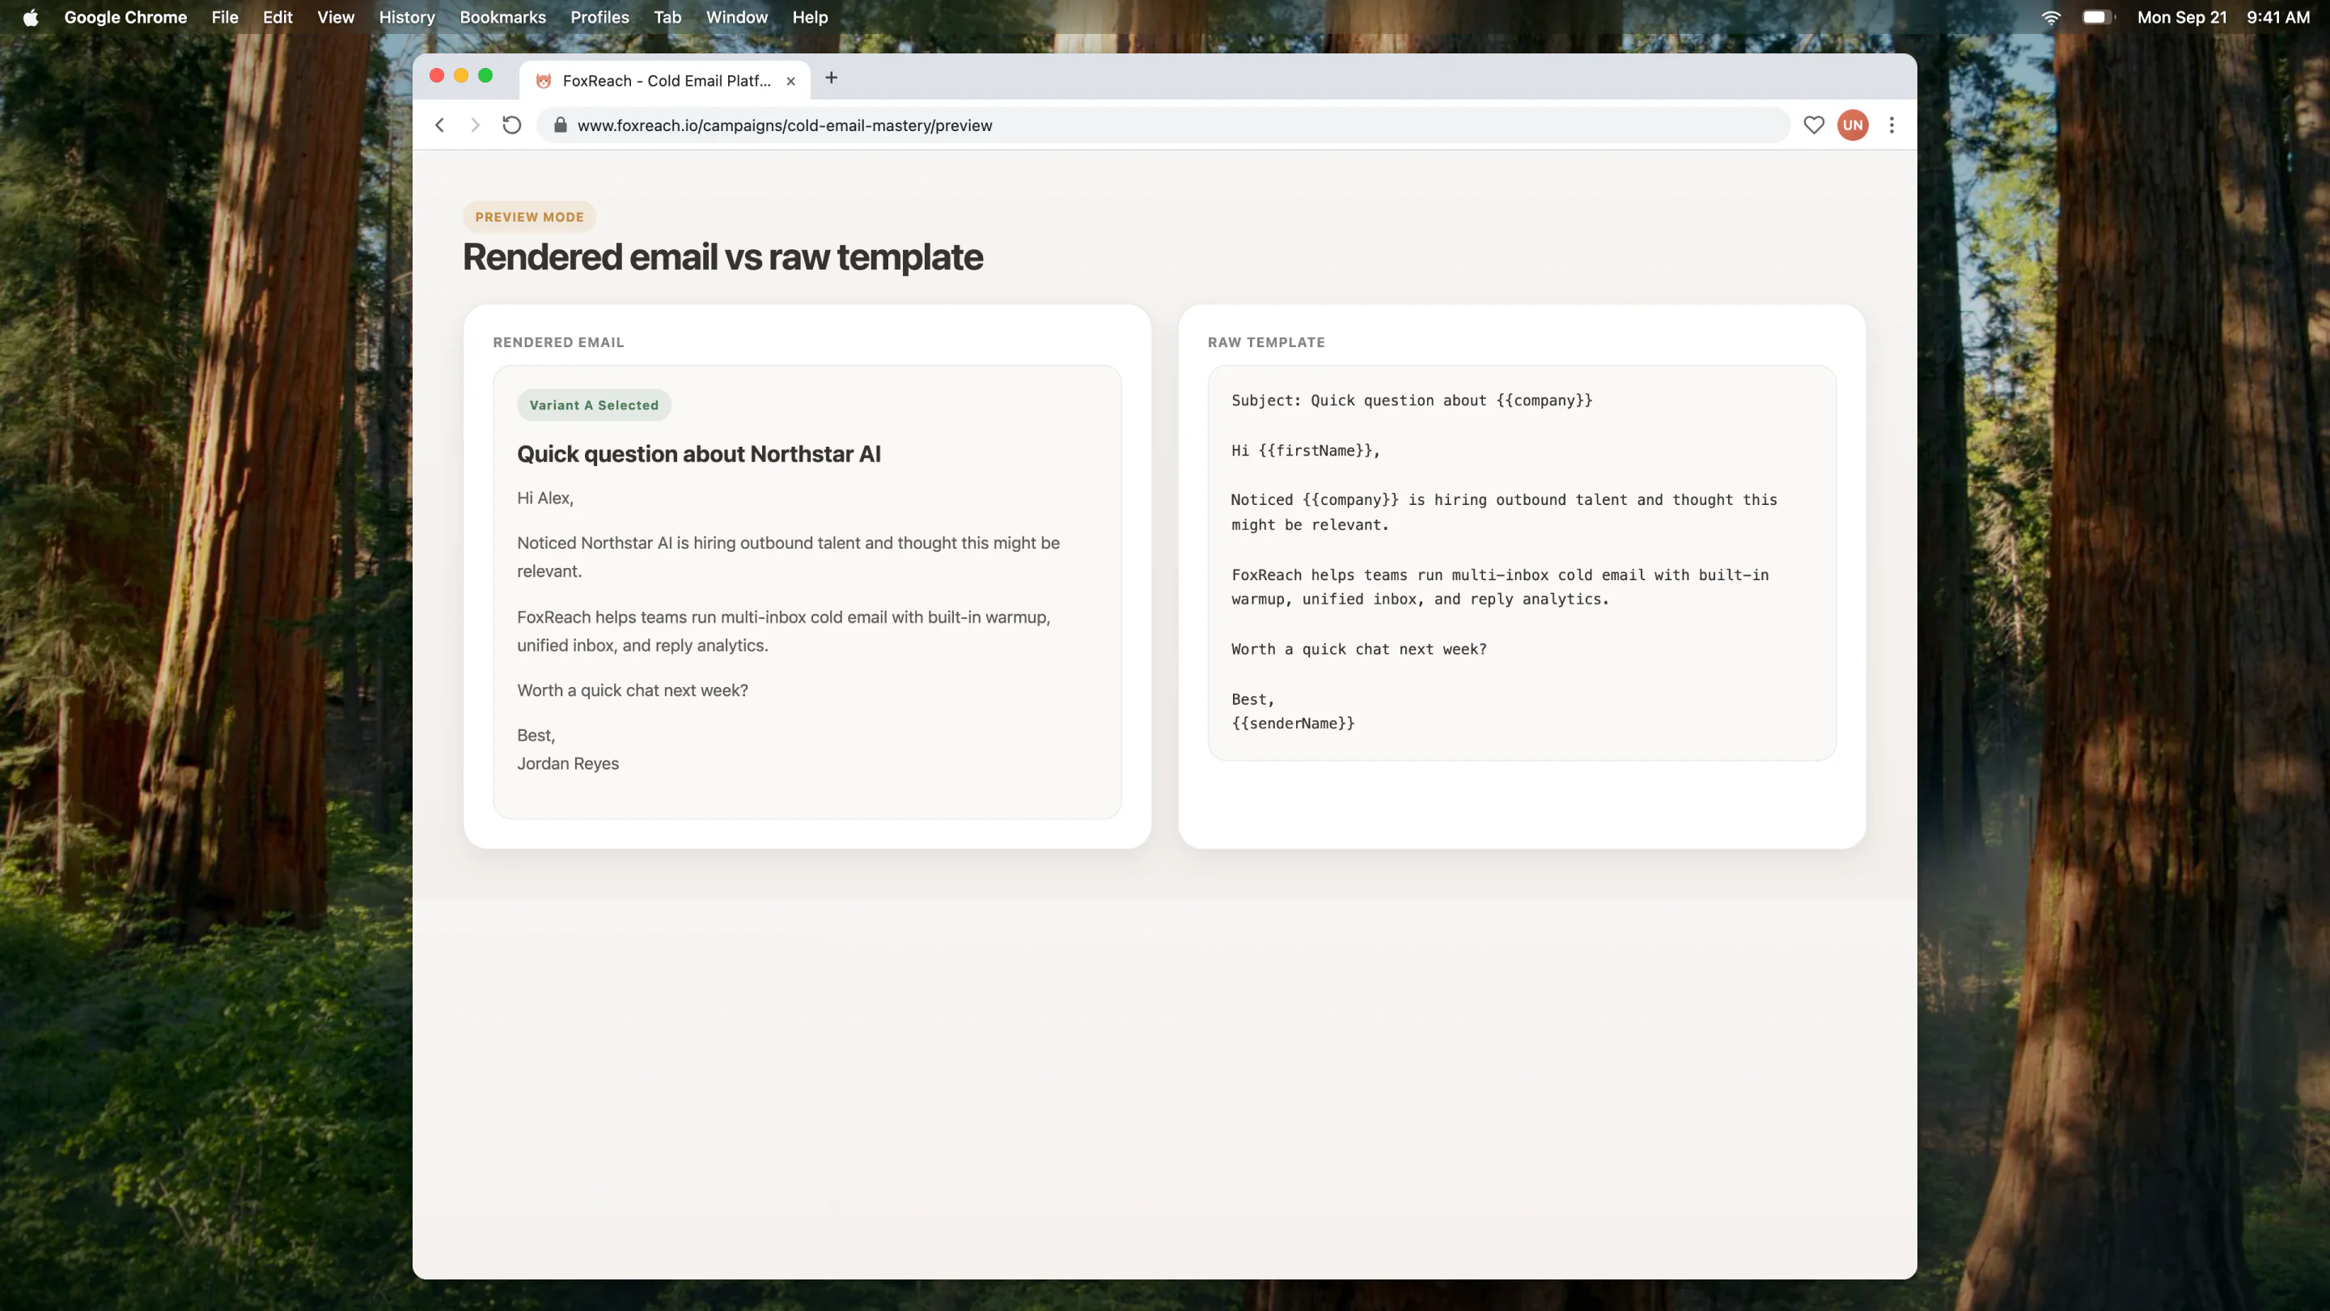Viewport: 2330px width, 1311px height.
Task: Click raw FoxReach helps teams run line
Action: [1500, 575]
